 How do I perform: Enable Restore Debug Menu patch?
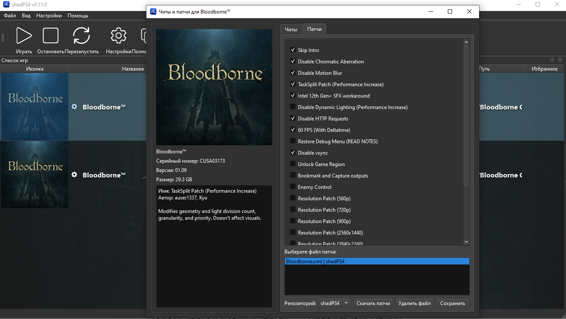coord(293,141)
